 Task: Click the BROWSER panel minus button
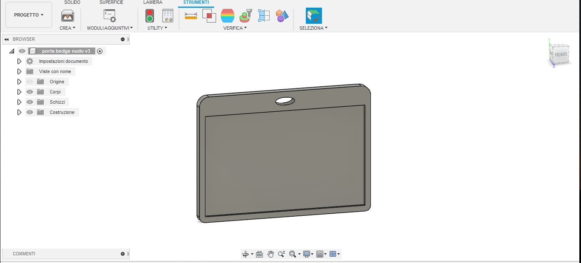[x=122, y=39]
